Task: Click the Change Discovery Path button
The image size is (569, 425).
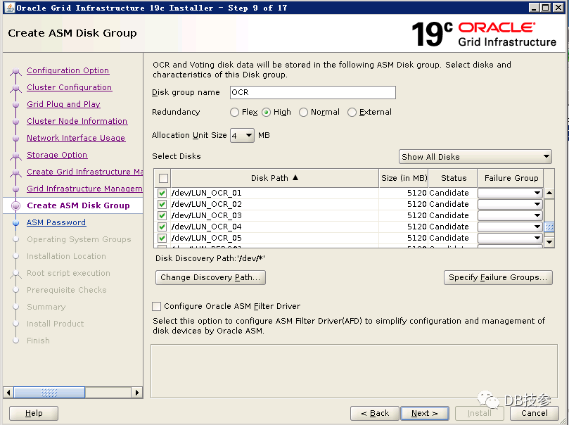Action: click(210, 277)
